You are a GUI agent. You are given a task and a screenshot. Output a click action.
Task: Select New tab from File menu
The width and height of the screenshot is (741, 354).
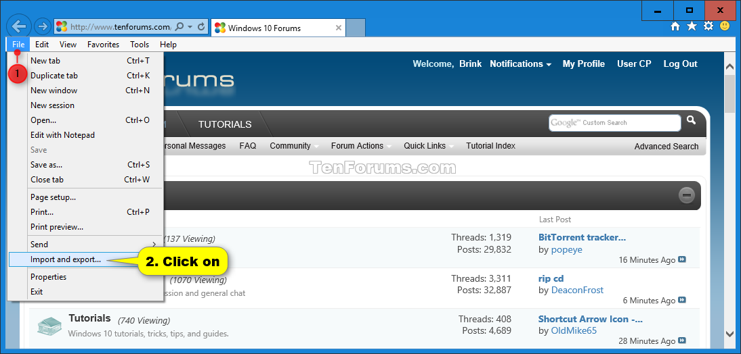85,61
